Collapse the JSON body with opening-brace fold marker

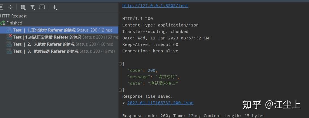point(120,64)
